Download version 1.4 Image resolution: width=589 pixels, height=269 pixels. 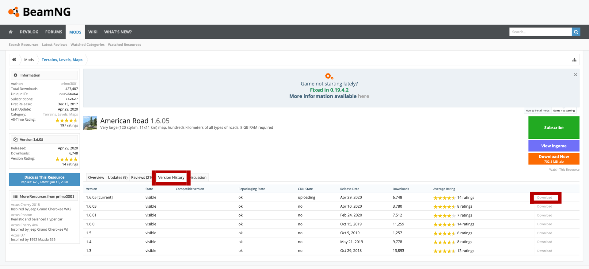(x=545, y=242)
